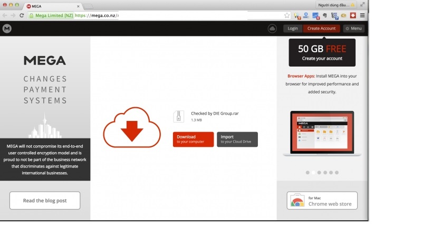Click the Login button
This screenshot has height=243, width=432.
[x=293, y=29]
